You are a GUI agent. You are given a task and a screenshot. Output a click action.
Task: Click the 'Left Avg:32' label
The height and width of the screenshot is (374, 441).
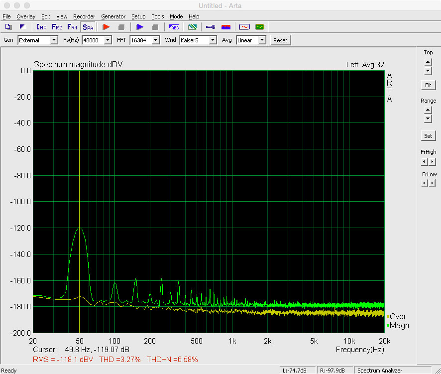point(365,65)
